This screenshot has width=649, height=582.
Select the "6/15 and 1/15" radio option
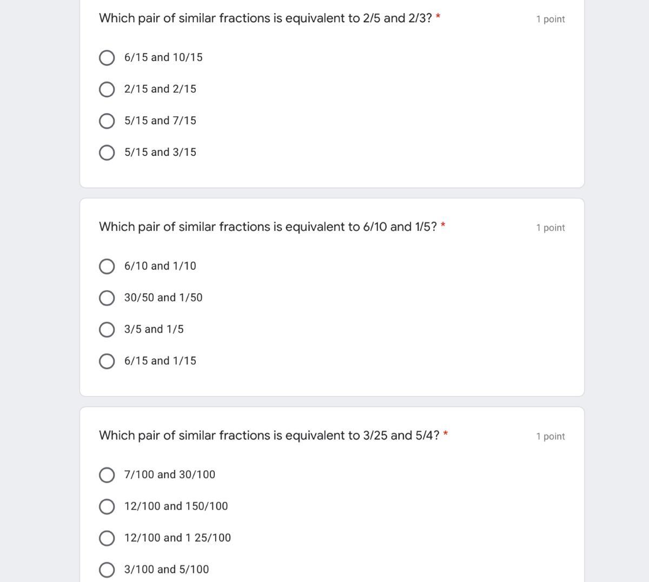[x=107, y=361]
